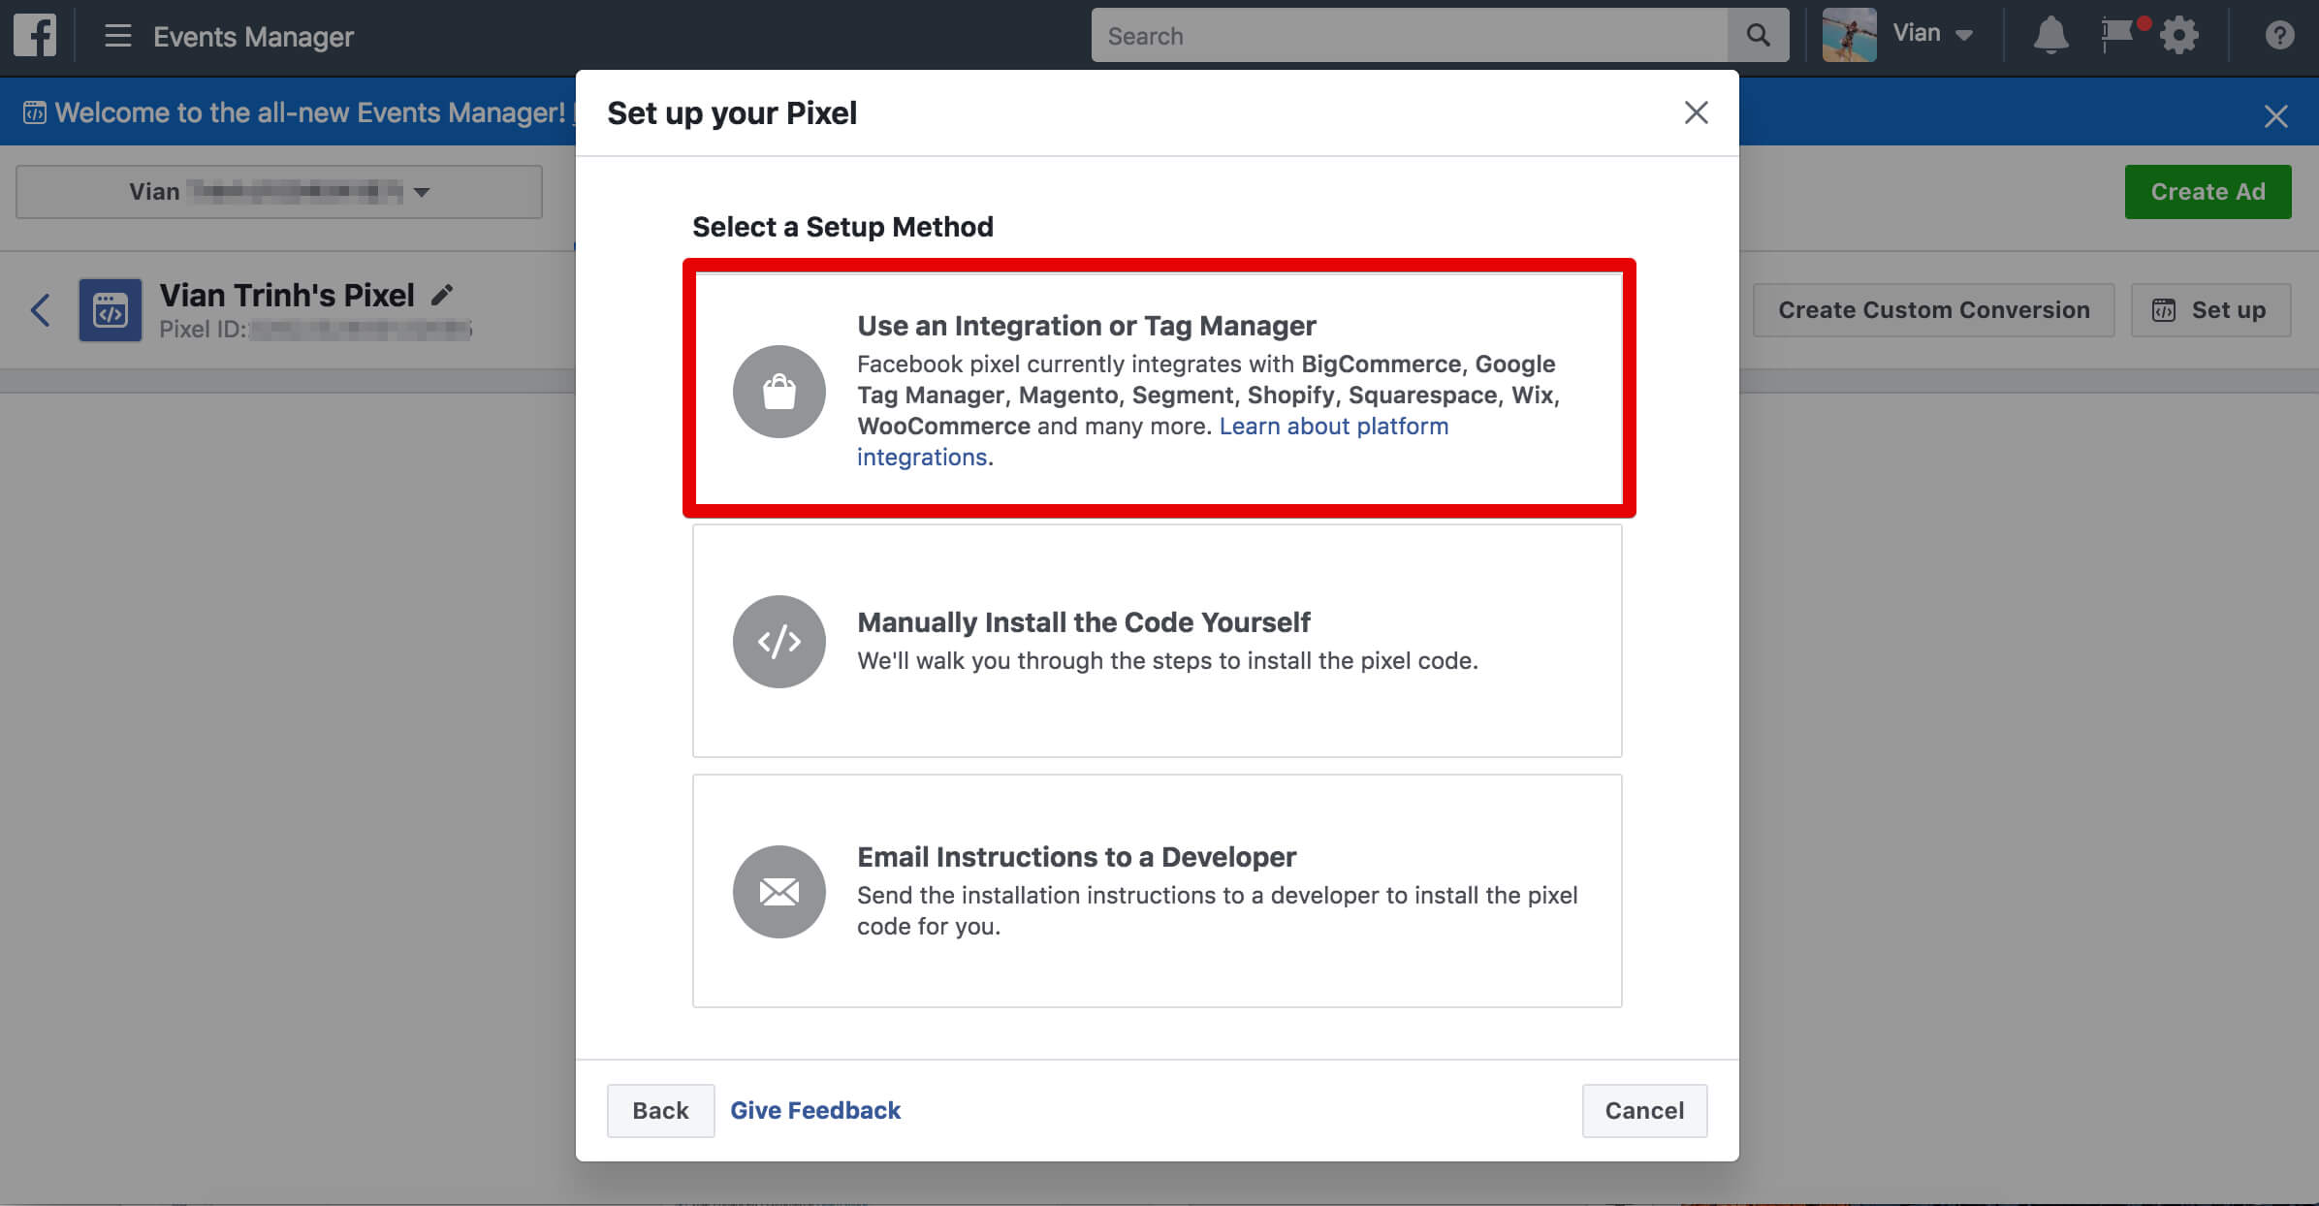Click the envelope icon for email instructions
2319x1206 pixels.
pos(779,890)
